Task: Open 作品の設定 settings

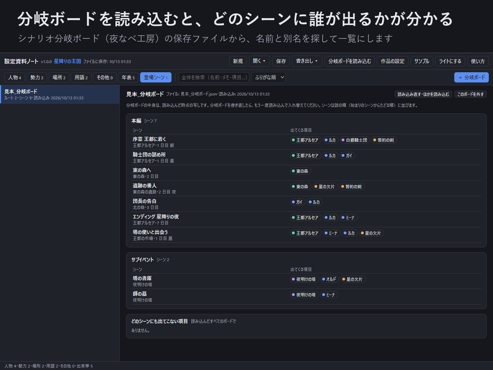Action: (x=393, y=61)
